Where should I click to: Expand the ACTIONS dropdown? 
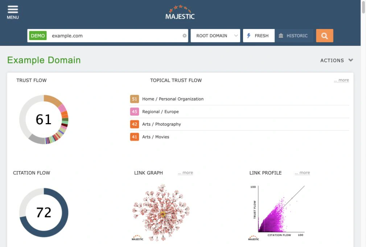click(x=336, y=60)
